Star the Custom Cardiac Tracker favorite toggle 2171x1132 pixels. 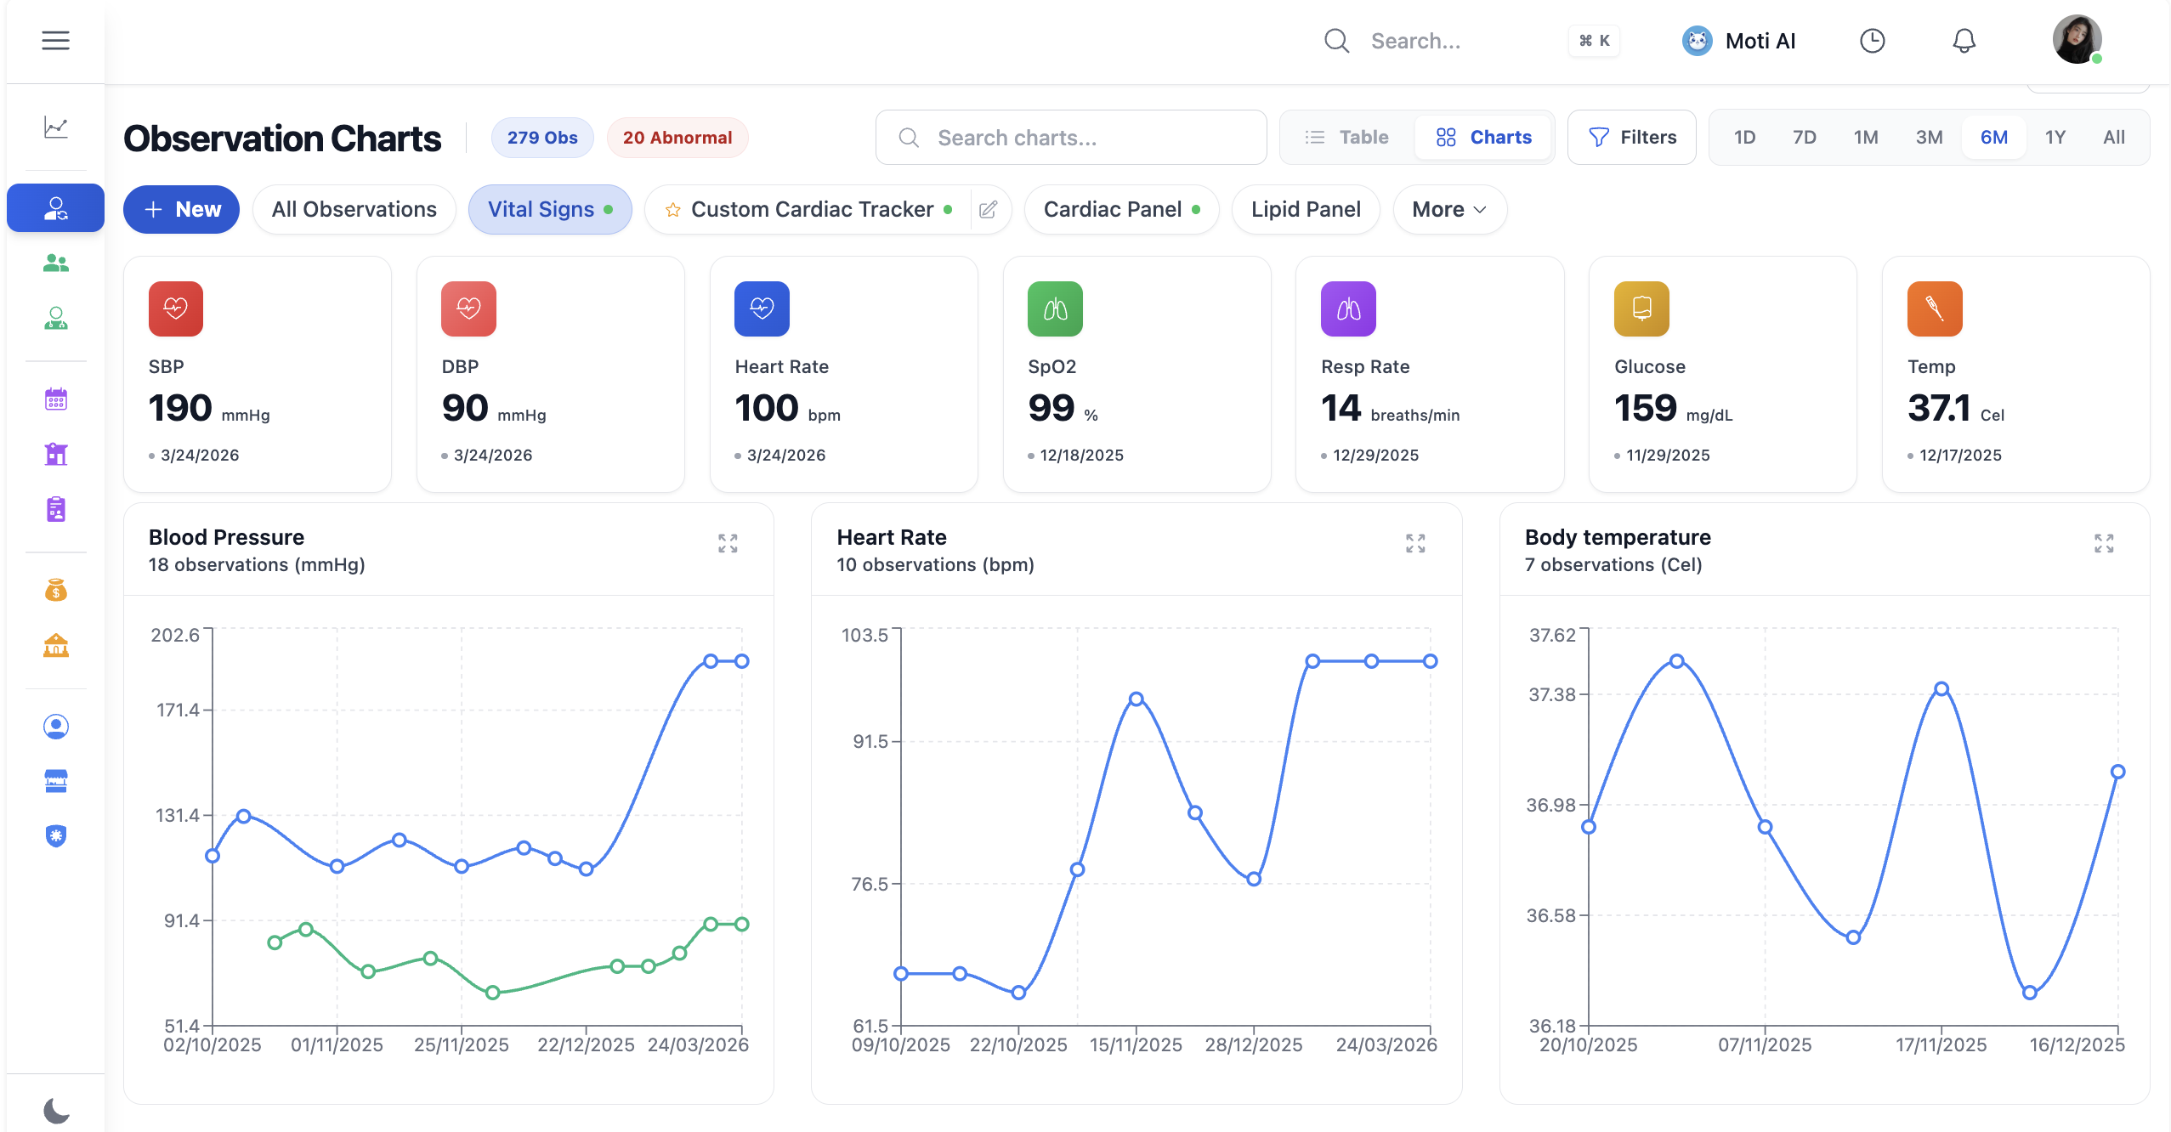672,209
